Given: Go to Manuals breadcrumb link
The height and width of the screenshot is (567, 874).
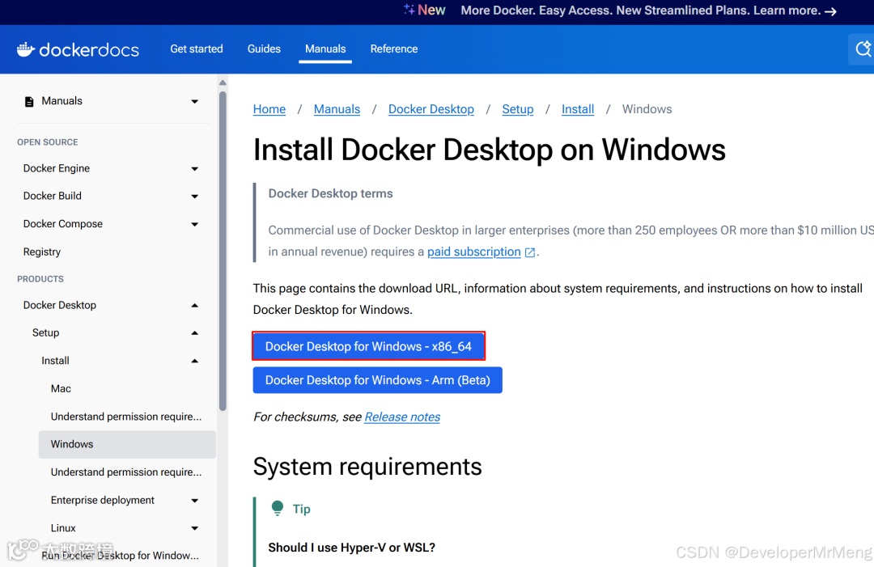Looking at the screenshot, I should pyautogui.click(x=337, y=109).
